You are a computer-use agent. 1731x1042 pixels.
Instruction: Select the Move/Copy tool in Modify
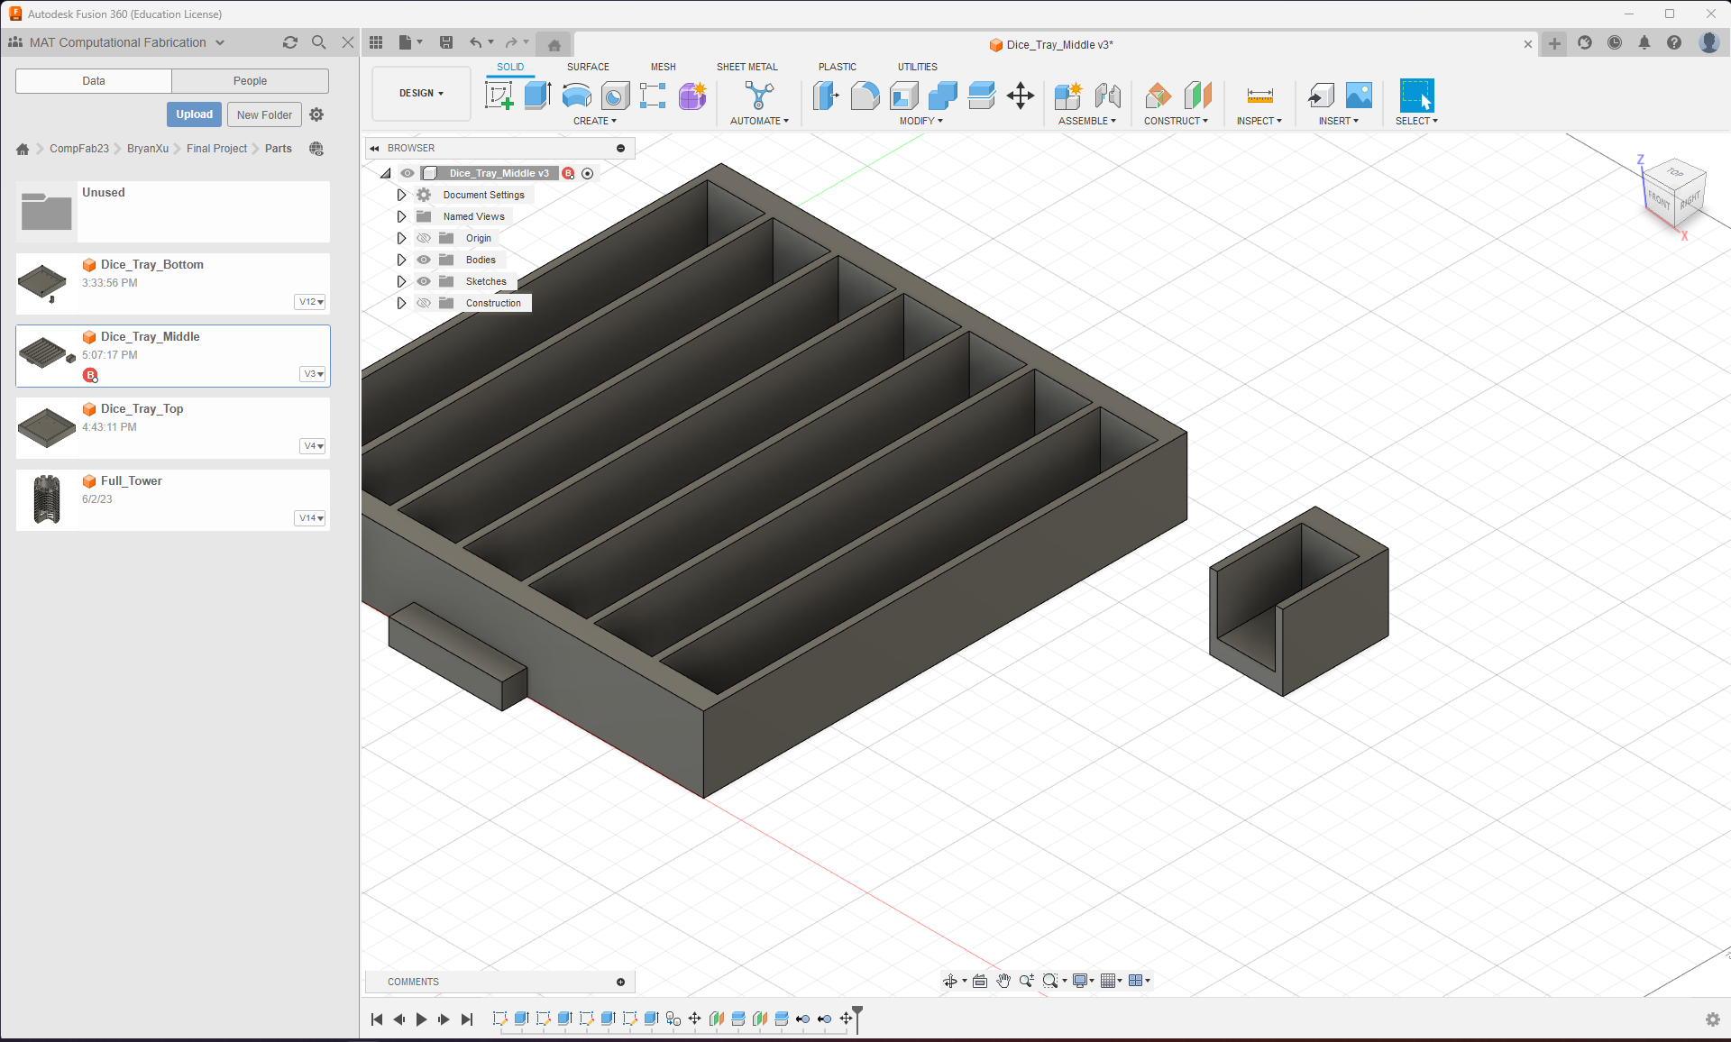(1020, 96)
